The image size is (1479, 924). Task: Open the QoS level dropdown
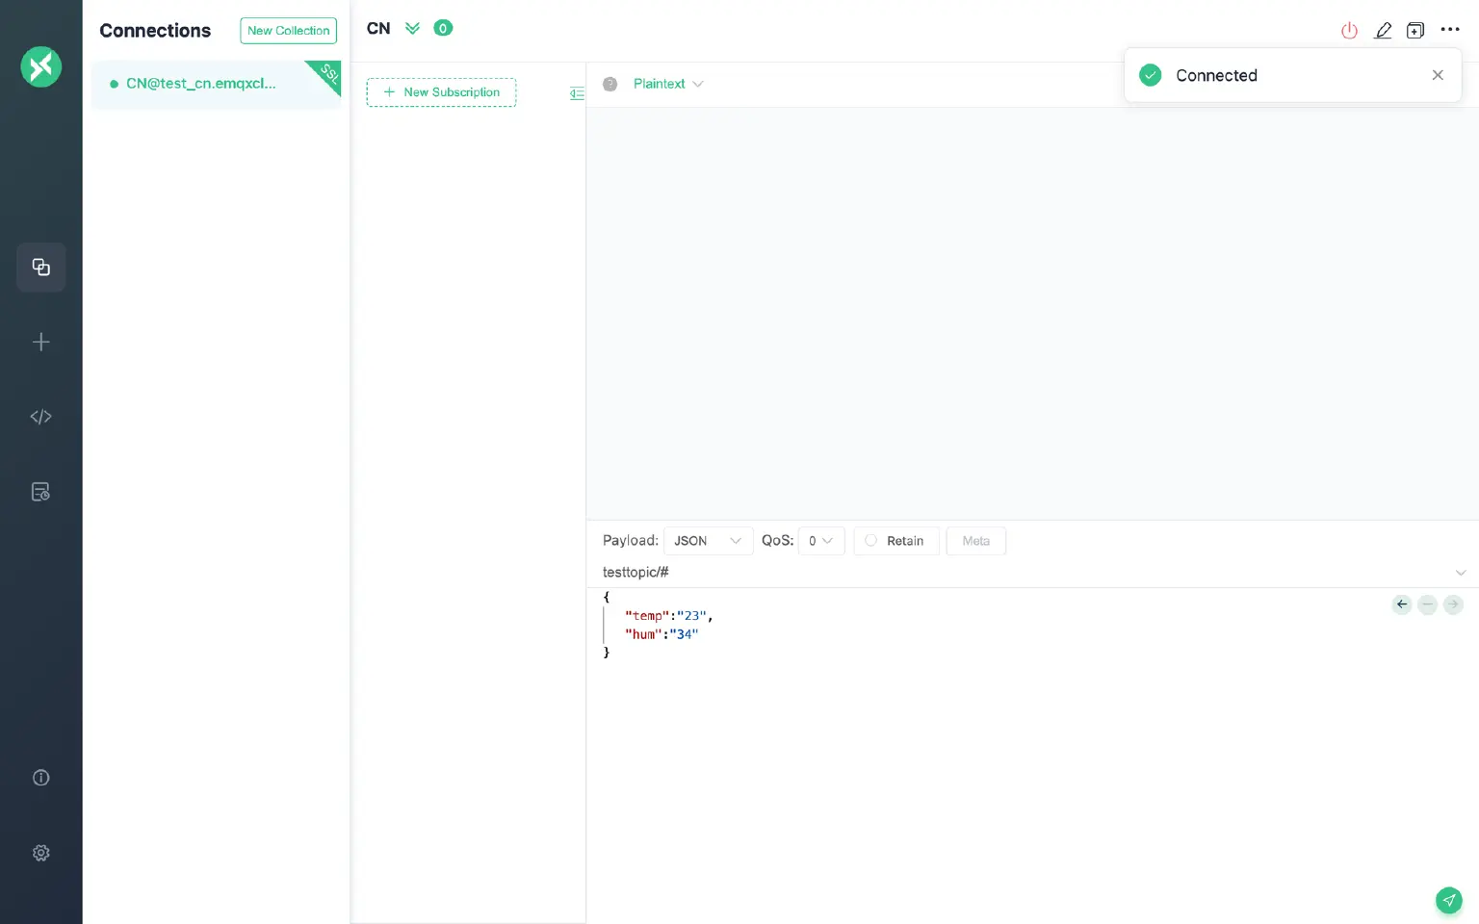pos(820,541)
